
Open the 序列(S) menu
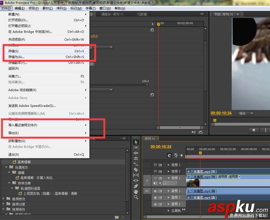[61, 8]
